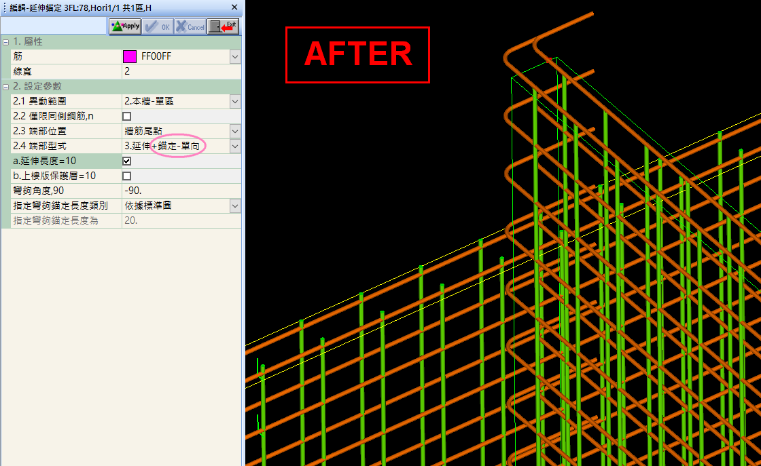This screenshot has width=761, height=466.
Task: Select the 彎鉤角度,90 label
Action: pos(38,191)
